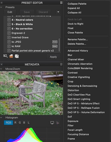111x142 pixels.
Task: Close the Metadata palette with X
Action: click(x=1, y=64)
